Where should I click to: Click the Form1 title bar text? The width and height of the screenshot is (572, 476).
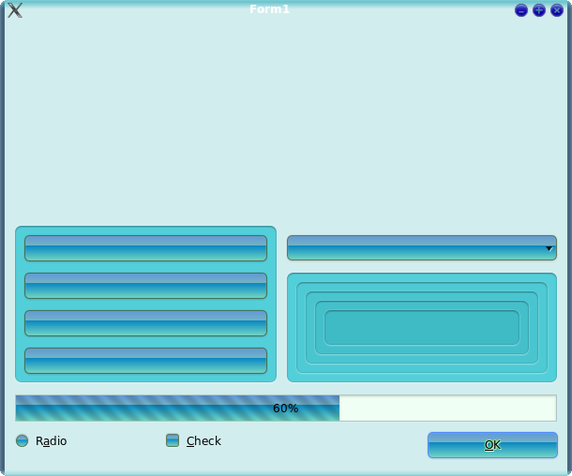tap(269, 9)
